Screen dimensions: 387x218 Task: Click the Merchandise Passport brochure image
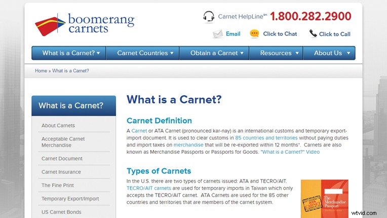point(325,199)
